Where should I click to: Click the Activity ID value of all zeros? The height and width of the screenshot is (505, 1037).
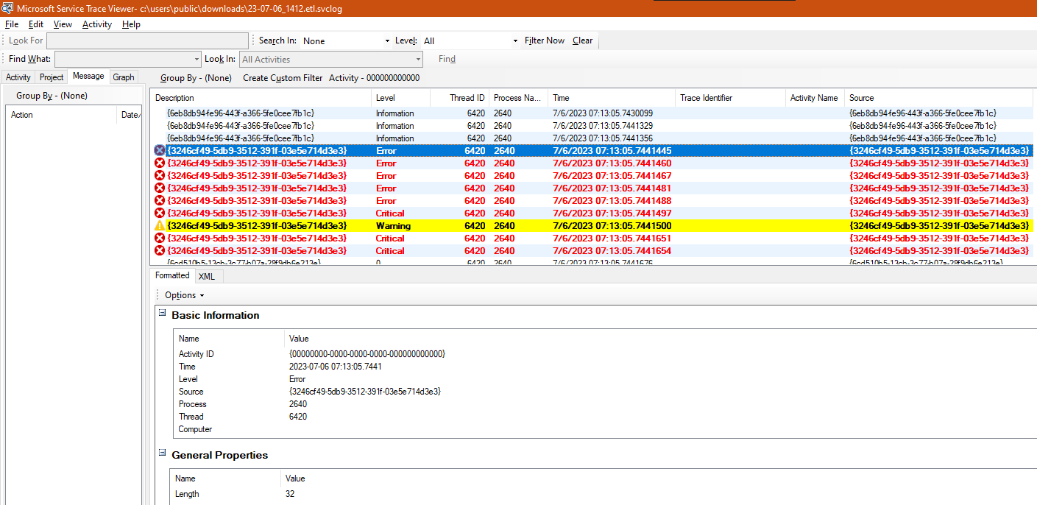pyautogui.click(x=367, y=354)
